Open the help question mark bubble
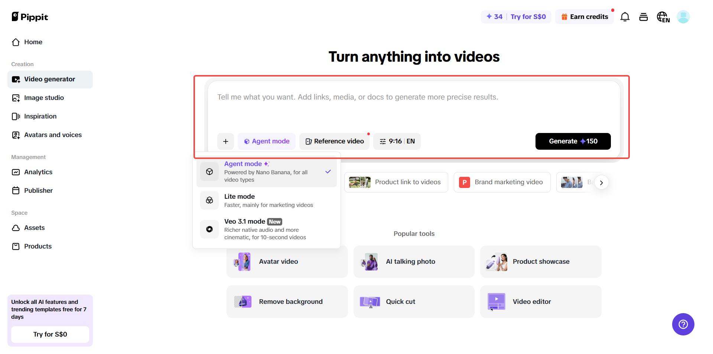 pos(683,324)
